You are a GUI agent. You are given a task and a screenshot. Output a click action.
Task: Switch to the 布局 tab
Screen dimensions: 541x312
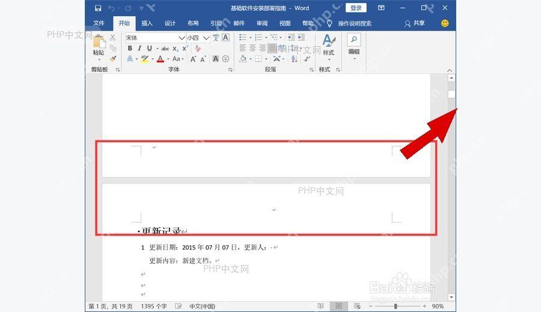193,23
